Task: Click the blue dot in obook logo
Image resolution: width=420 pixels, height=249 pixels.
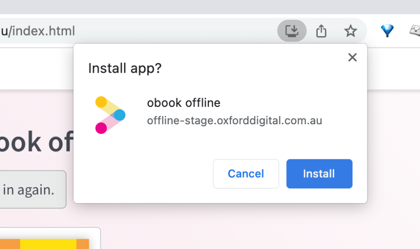Action: [x=120, y=115]
